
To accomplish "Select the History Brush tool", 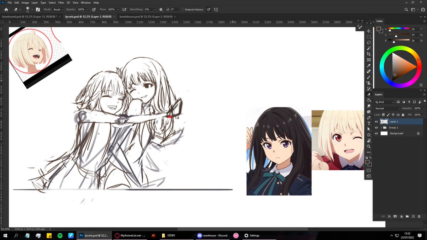I will [369, 89].
